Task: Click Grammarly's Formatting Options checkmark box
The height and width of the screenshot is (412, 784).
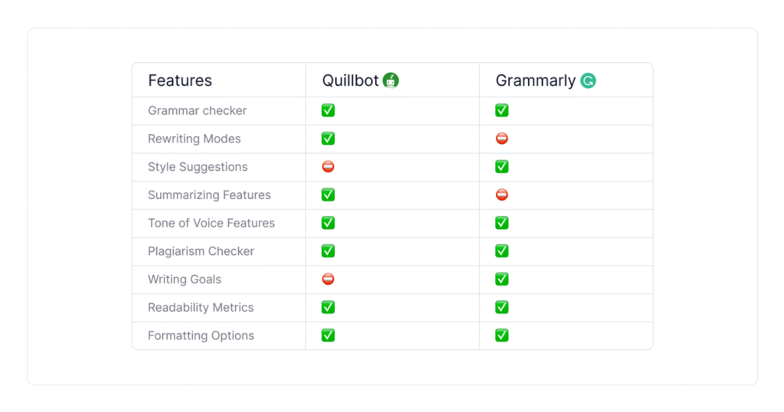Action: point(502,335)
